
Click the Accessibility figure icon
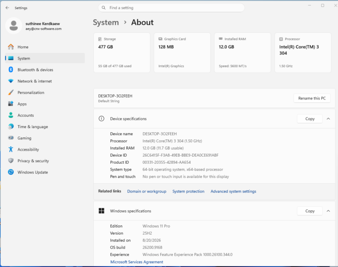[11, 149]
